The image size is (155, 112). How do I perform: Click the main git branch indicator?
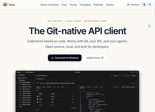[x=115, y=76]
